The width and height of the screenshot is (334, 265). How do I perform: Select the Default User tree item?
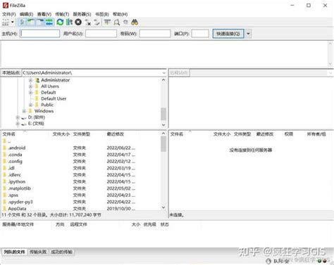54,98
